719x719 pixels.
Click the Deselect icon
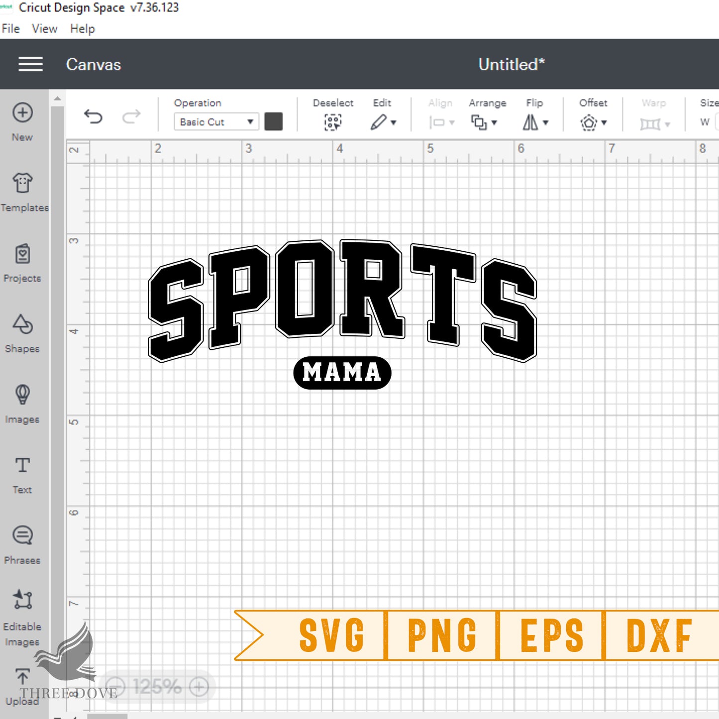[333, 122]
